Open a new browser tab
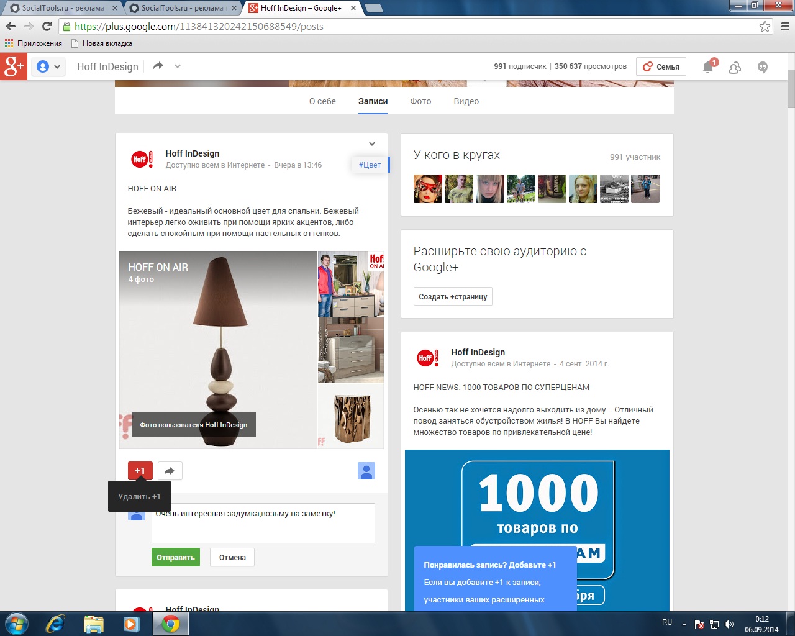The height and width of the screenshot is (636, 795). [x=374, y=8]
